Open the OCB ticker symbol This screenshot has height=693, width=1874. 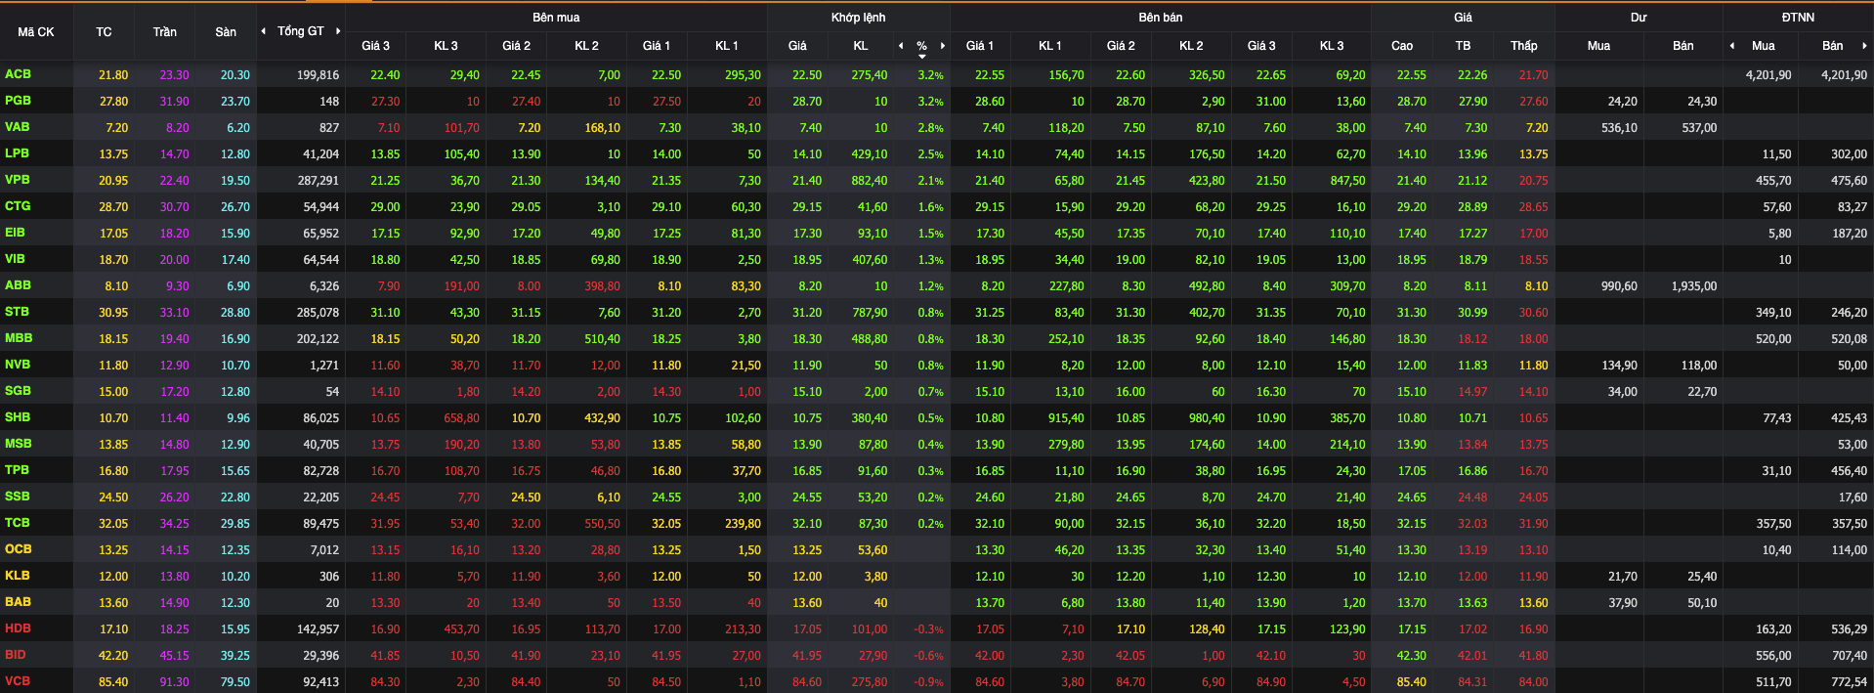point(18,549)
